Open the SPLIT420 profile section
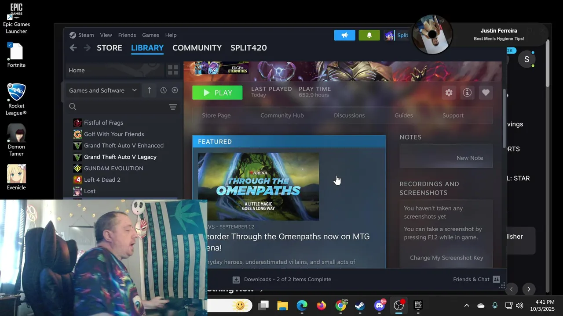 point(249,48)
